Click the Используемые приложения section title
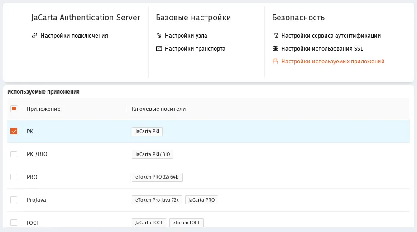417x232 pixels. click(43, 92)
